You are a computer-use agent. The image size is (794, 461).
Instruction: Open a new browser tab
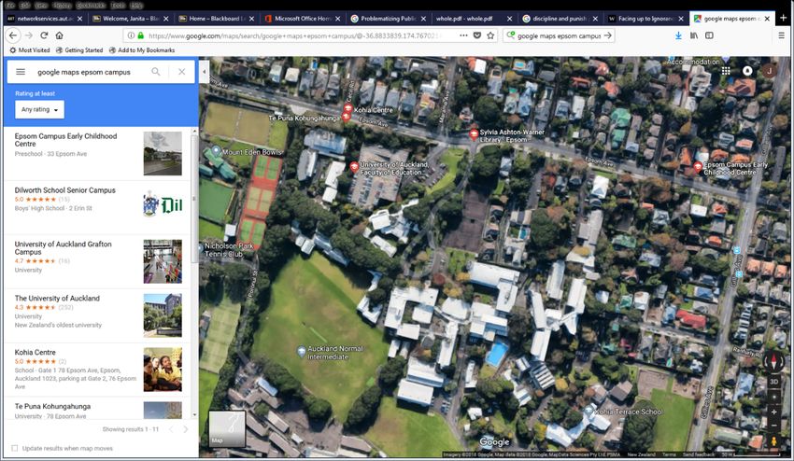click(784, 19)
